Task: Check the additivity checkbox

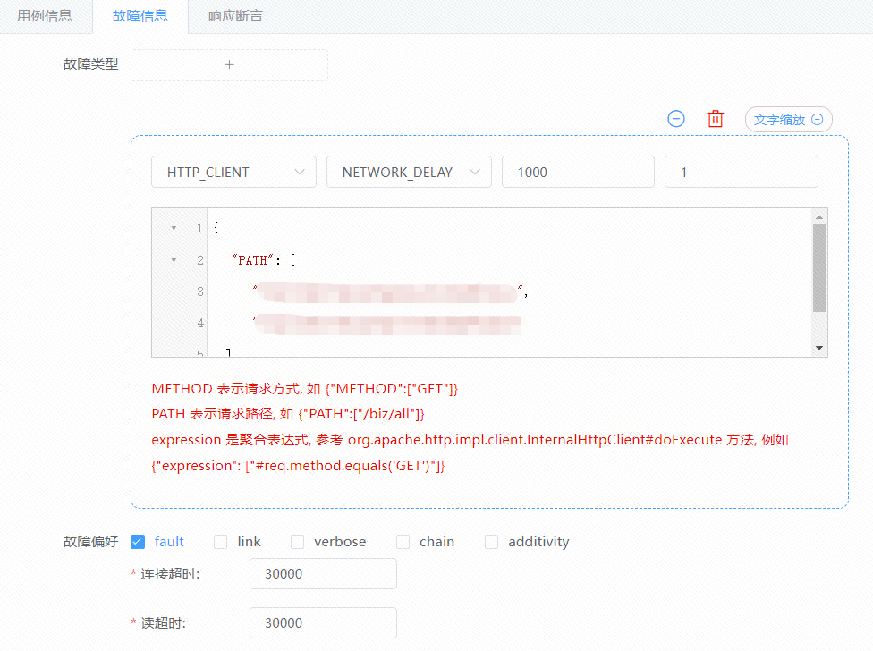Action: [491, 541]
